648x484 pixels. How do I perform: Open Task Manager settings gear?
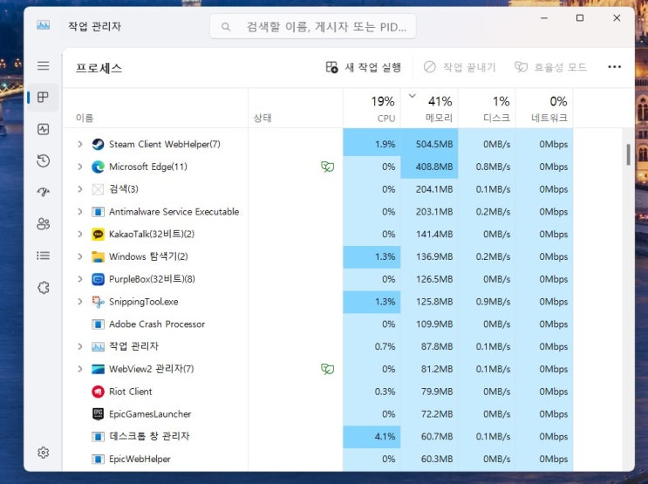(43, 453)
